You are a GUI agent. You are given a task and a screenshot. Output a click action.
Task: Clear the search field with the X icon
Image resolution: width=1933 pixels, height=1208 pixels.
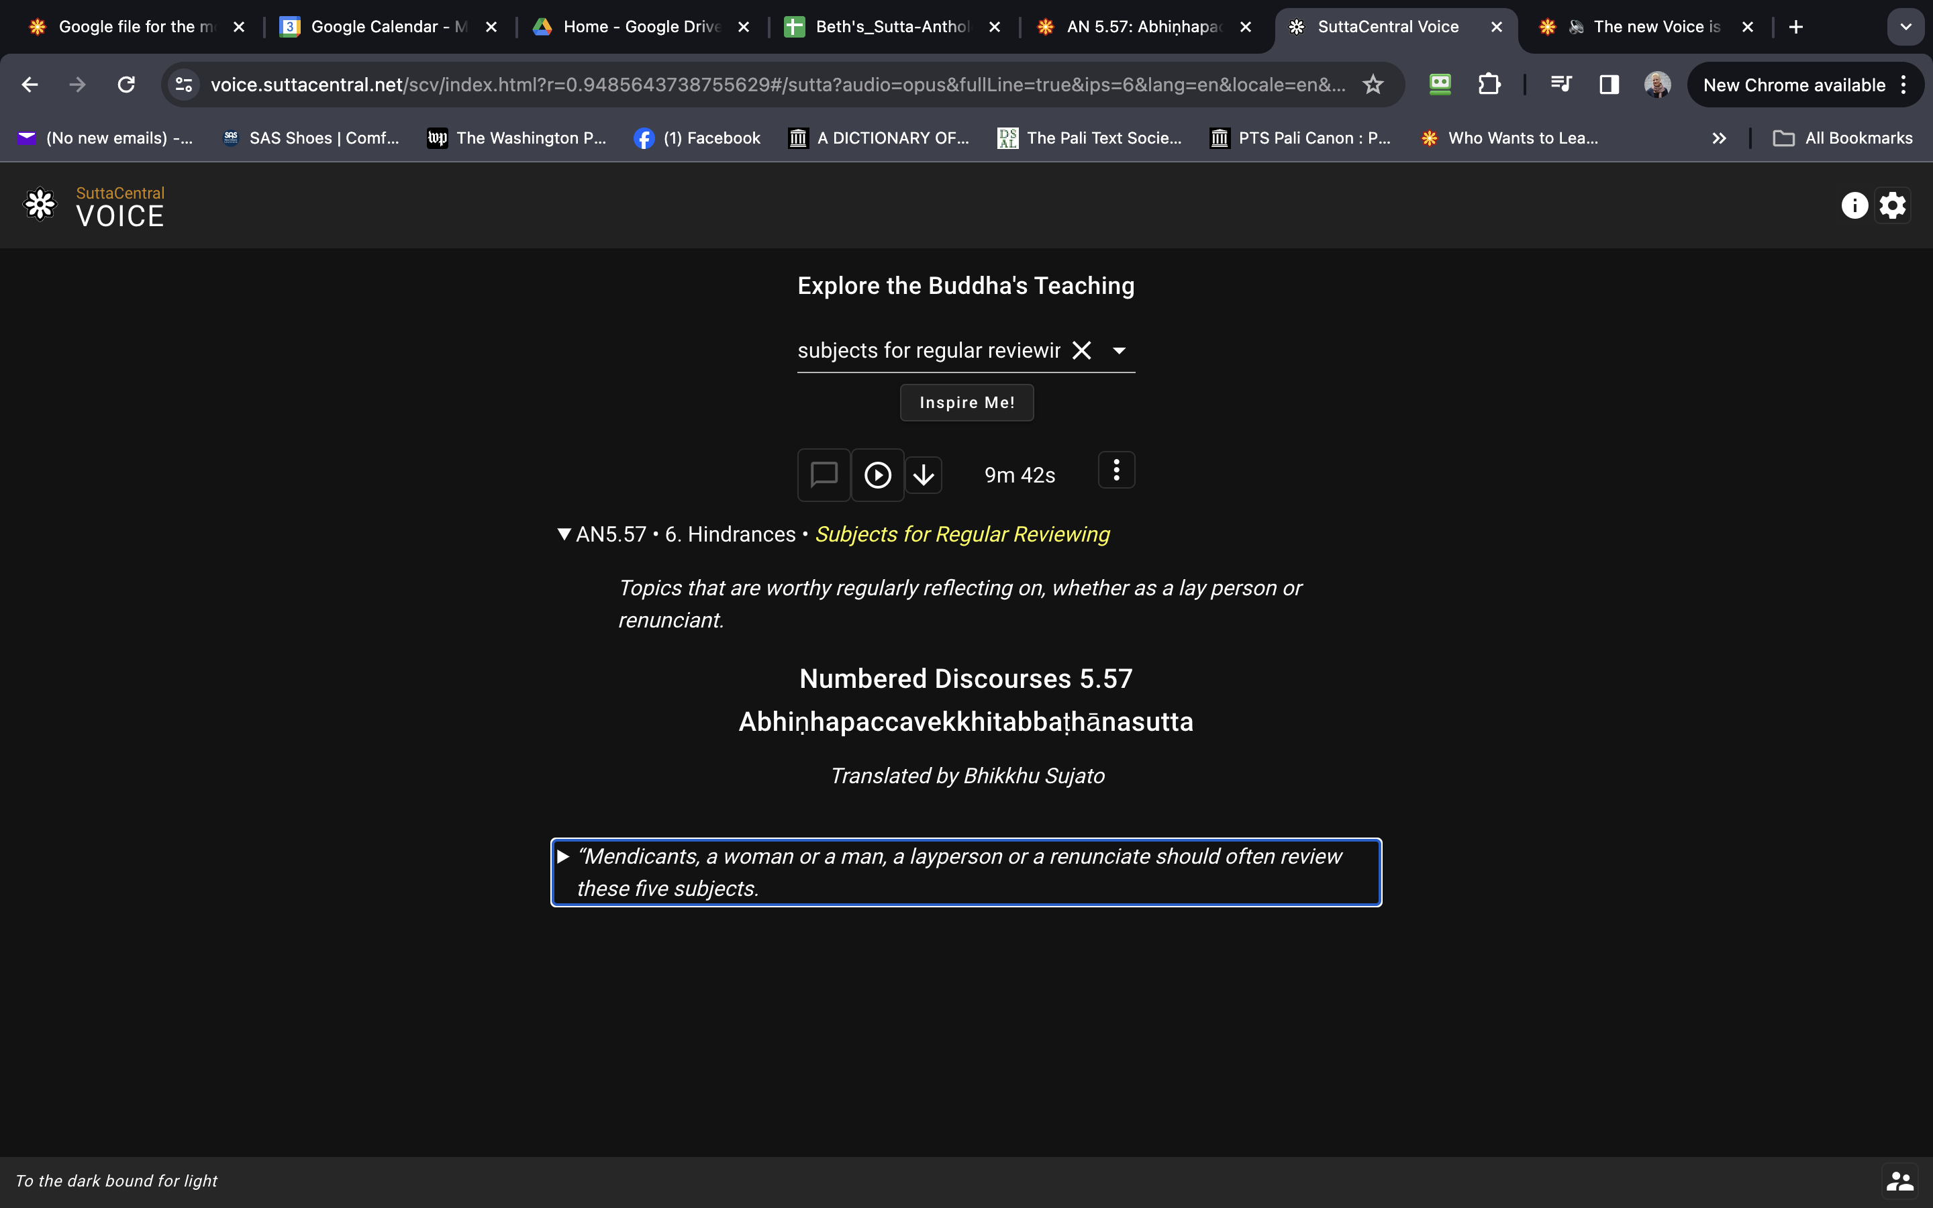[x=1081, y=351]
